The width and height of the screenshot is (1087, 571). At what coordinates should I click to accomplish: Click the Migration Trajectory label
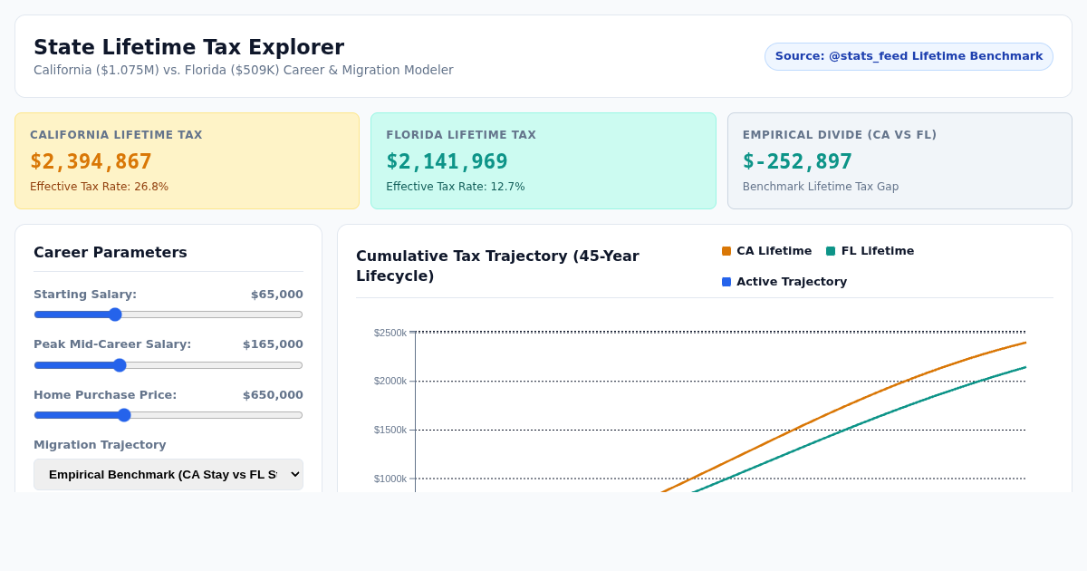(x=100, y=445)
